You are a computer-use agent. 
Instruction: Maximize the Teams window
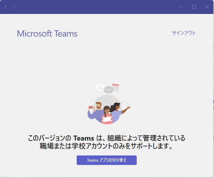(194, 7)
